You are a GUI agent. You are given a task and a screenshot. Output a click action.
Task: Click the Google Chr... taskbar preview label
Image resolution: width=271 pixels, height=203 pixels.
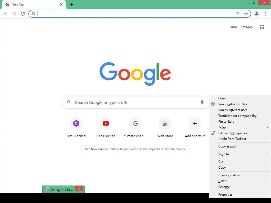click(x=61, y=189)
